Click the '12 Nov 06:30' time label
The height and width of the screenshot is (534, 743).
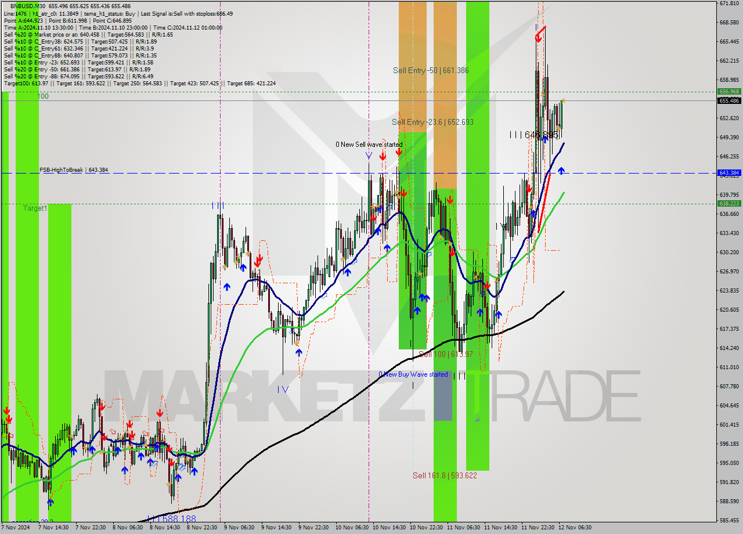(x=575, y=528)
